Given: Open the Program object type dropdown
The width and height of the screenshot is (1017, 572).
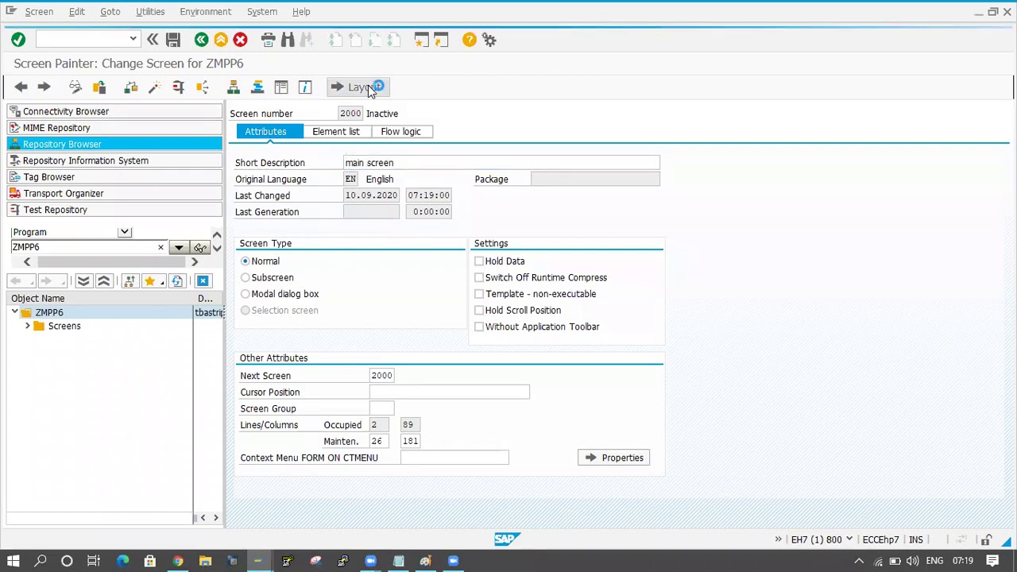Looking at the screenshot, I should [x=125, y=232].
